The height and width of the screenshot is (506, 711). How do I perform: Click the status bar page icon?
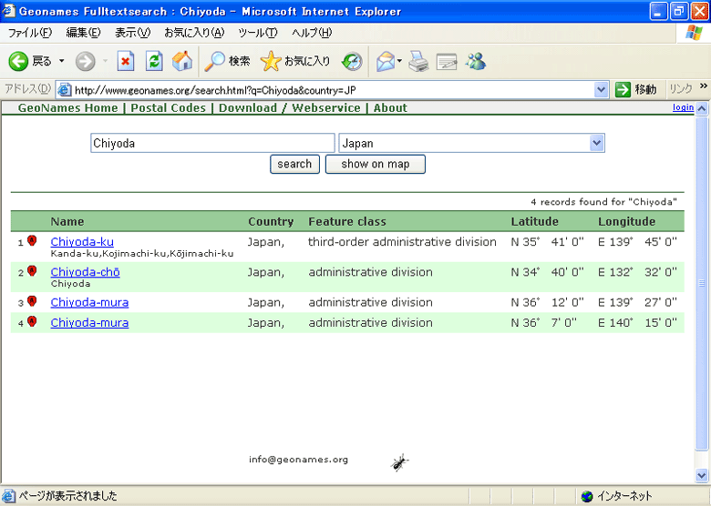coord(8,496)
